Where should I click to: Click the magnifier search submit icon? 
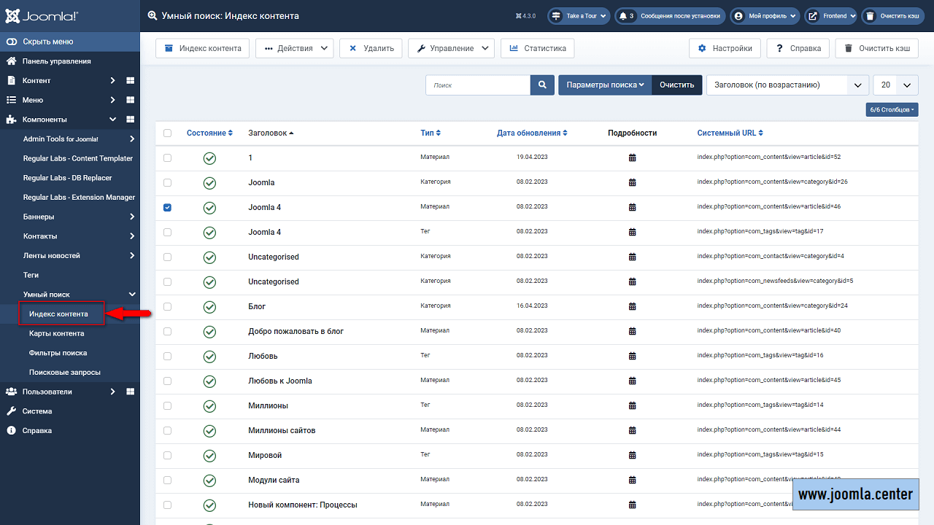pyautogui.click(x=542, y=85)
